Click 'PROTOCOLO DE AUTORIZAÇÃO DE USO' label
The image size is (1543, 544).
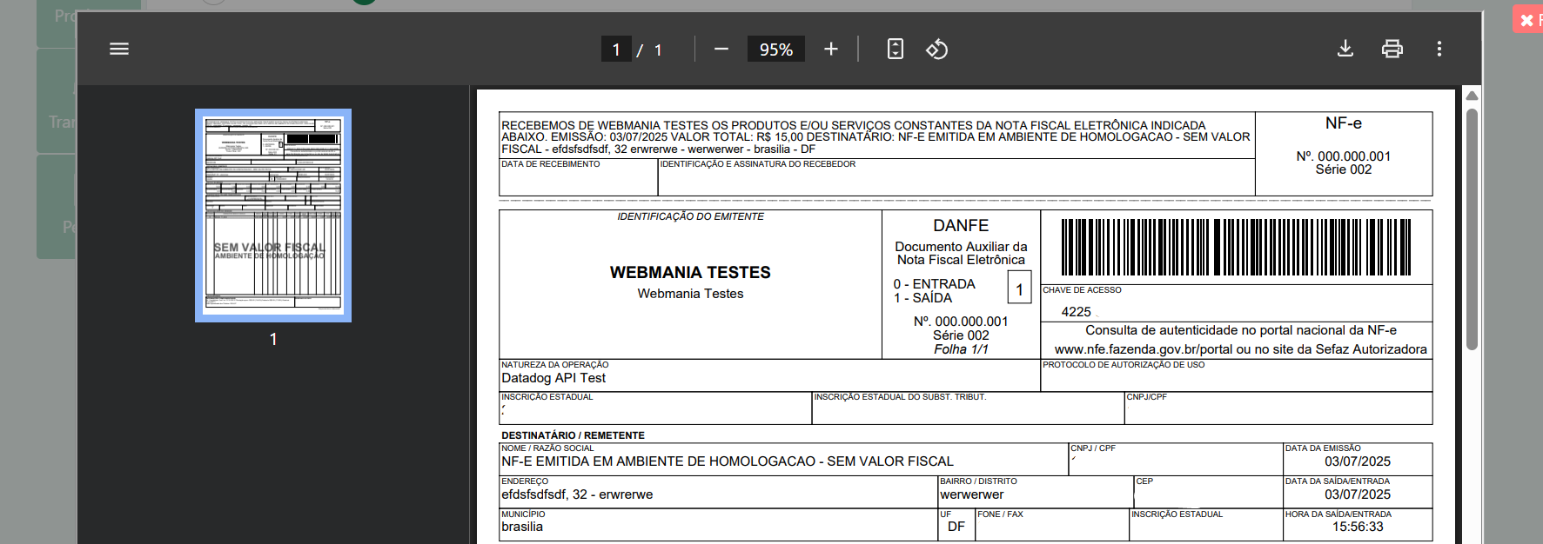coord(1124,365)
